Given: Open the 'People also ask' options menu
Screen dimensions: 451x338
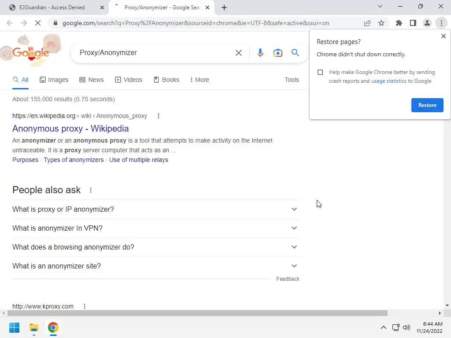Looking at the screenshot, I should pos(91,190).
